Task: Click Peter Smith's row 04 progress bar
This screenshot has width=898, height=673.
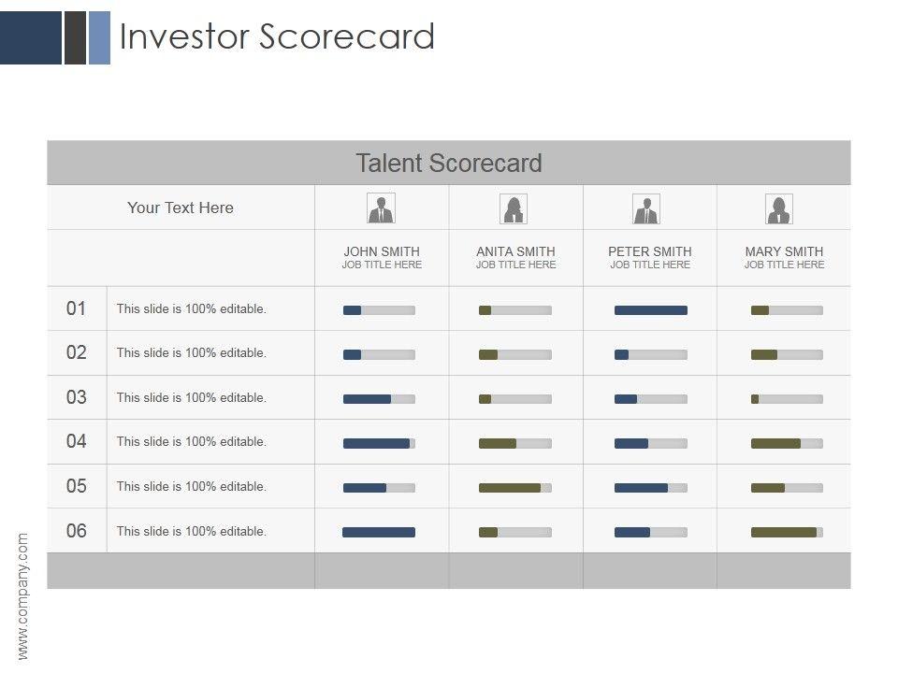Action: click(x=650, y=443)
